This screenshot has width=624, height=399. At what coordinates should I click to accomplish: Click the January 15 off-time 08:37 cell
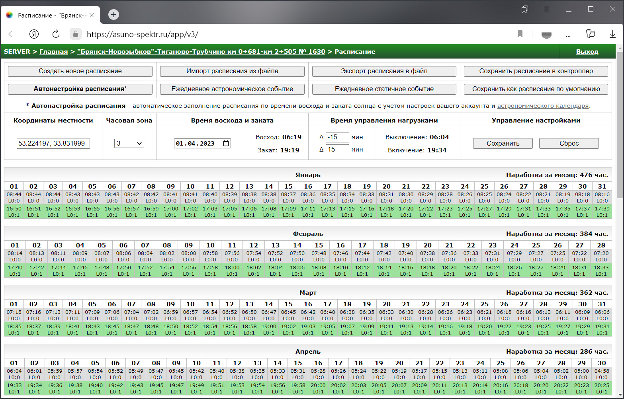click(289, 198)
